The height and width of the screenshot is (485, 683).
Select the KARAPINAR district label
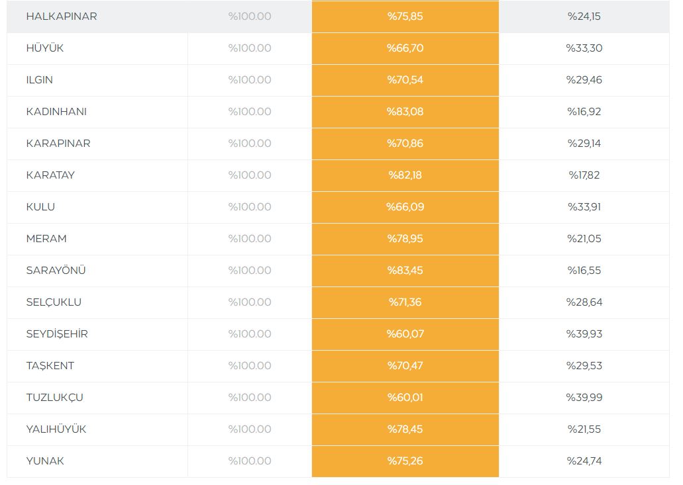[x=58, y=144]
